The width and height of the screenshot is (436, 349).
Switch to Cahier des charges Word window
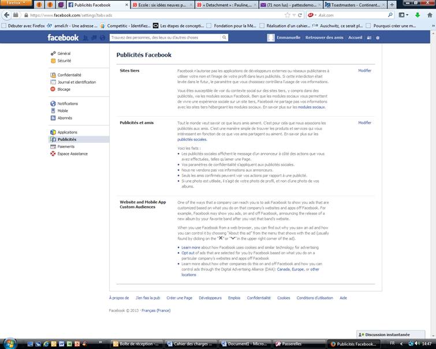(x=191, y=344)
